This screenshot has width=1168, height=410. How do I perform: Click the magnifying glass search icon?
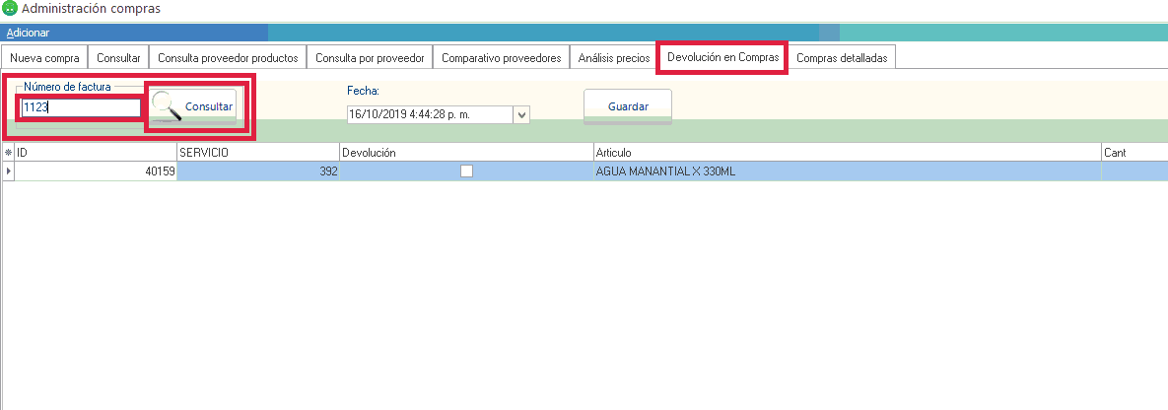(x=168, y=106)
